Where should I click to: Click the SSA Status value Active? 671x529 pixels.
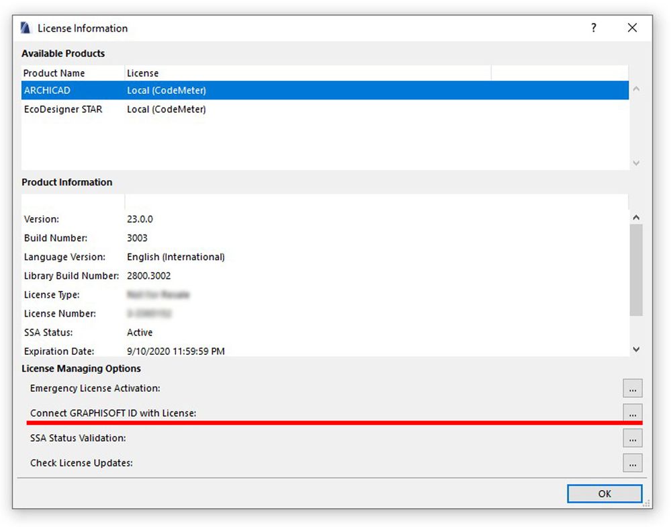click(140, 333)
